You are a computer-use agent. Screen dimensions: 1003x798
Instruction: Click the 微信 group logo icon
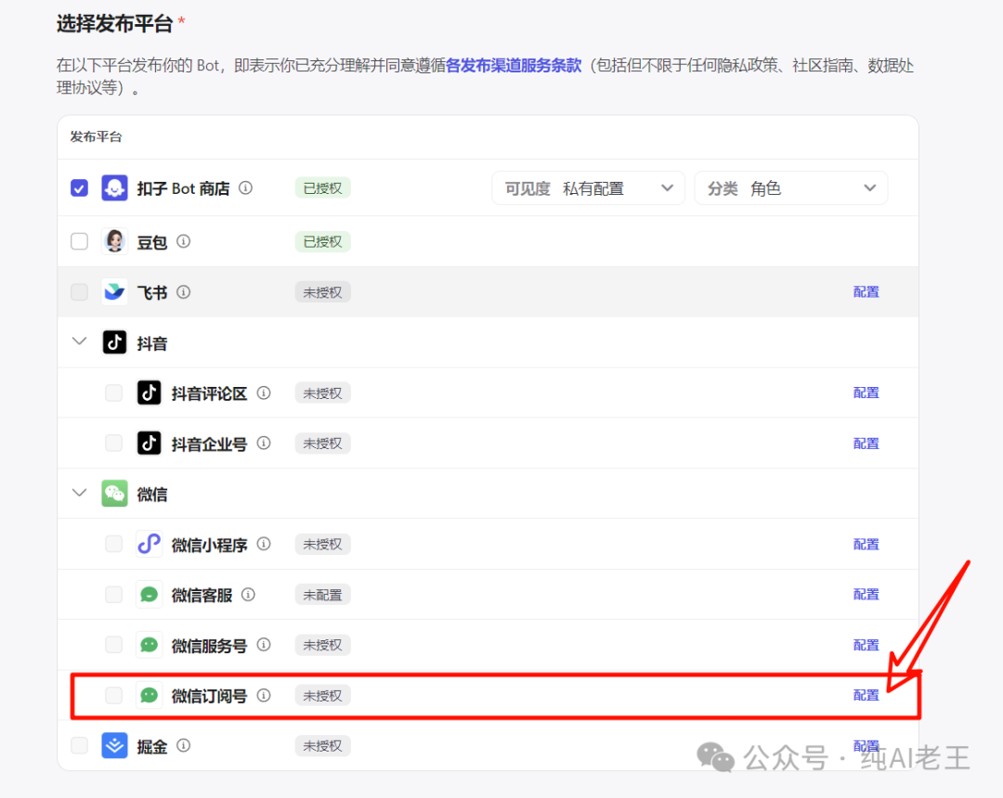tap(114, 494)
